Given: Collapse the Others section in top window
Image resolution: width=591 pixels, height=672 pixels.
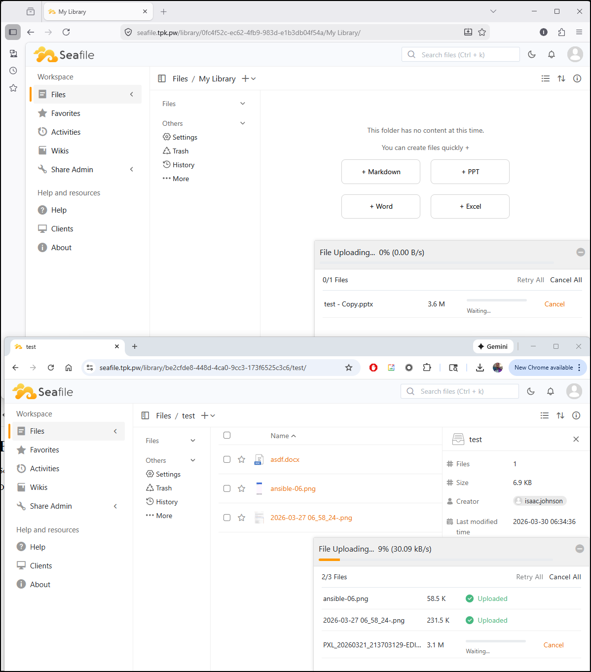Looking at the screenshot, I should pos(243,123).
